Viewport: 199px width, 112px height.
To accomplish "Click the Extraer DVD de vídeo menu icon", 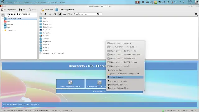I will [x=109, y=88].
